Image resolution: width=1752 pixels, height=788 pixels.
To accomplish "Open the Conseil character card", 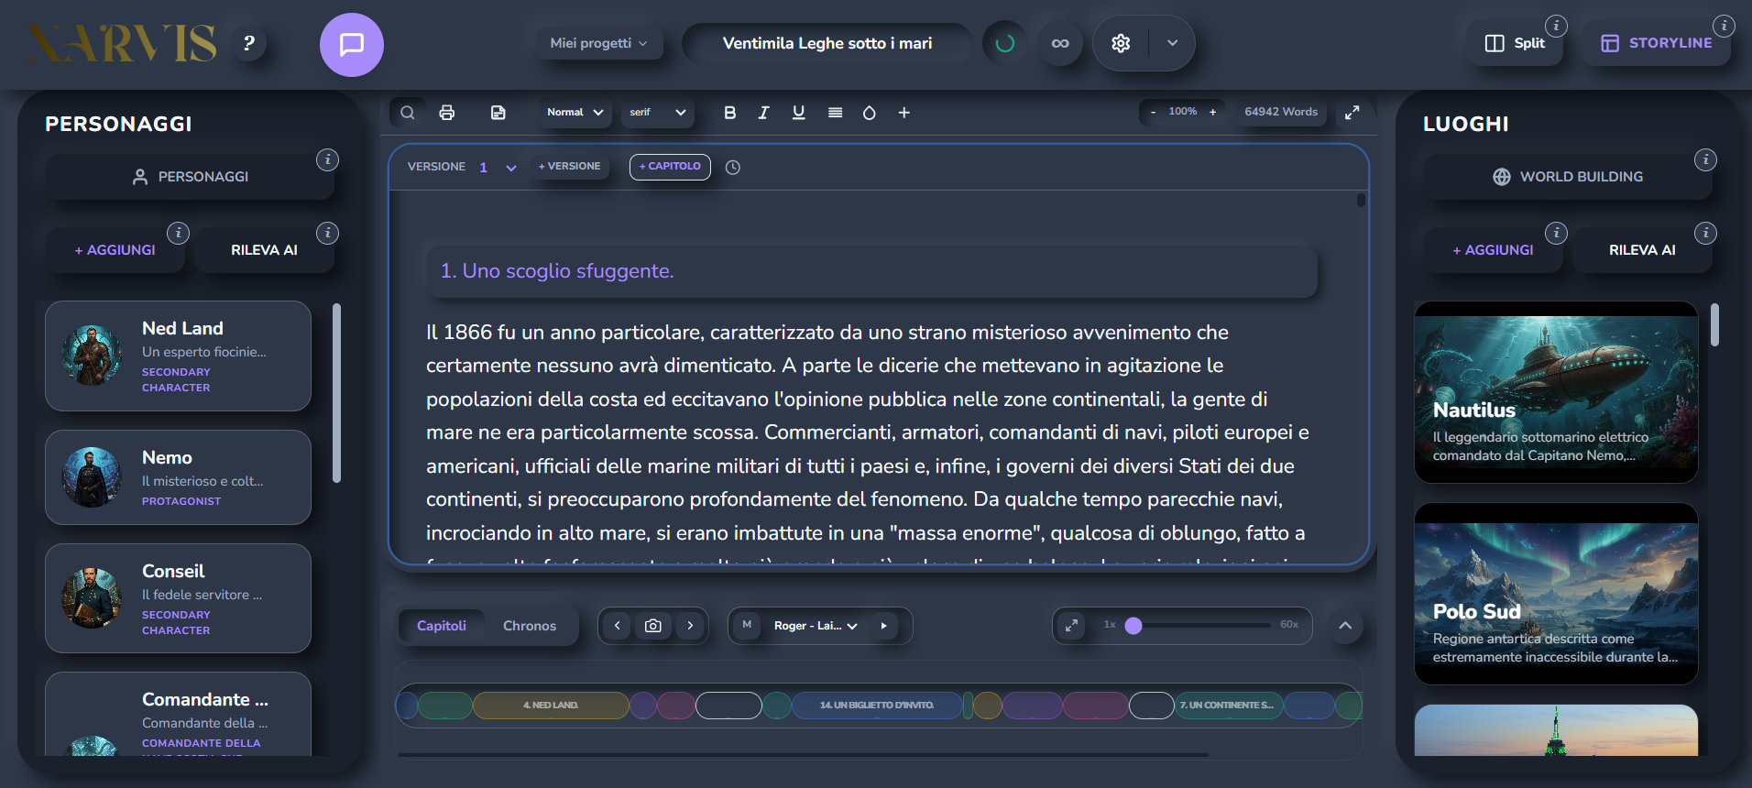I will 178,598.
